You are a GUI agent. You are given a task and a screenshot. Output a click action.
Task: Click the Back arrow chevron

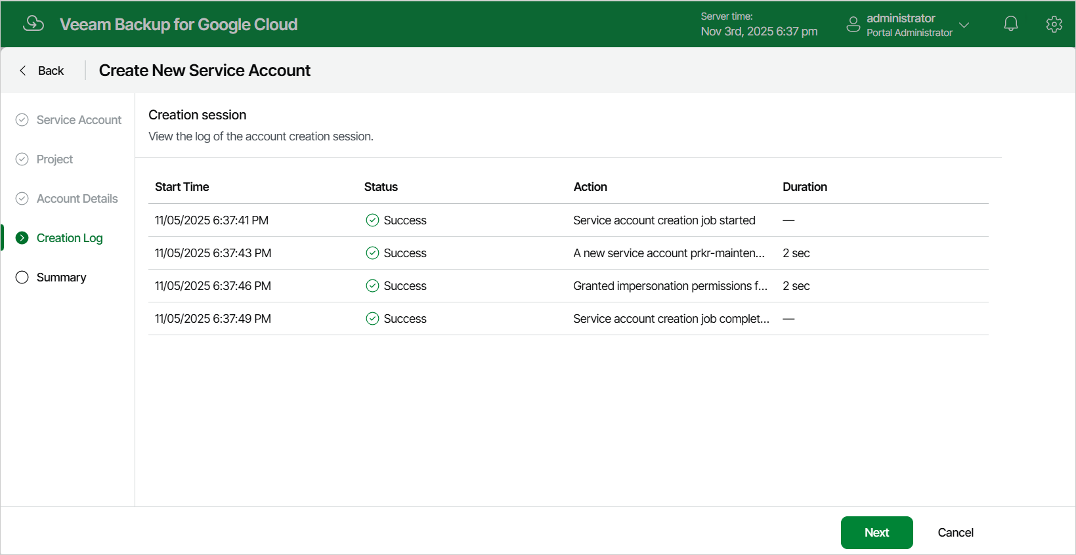click(x=23, y=70)
